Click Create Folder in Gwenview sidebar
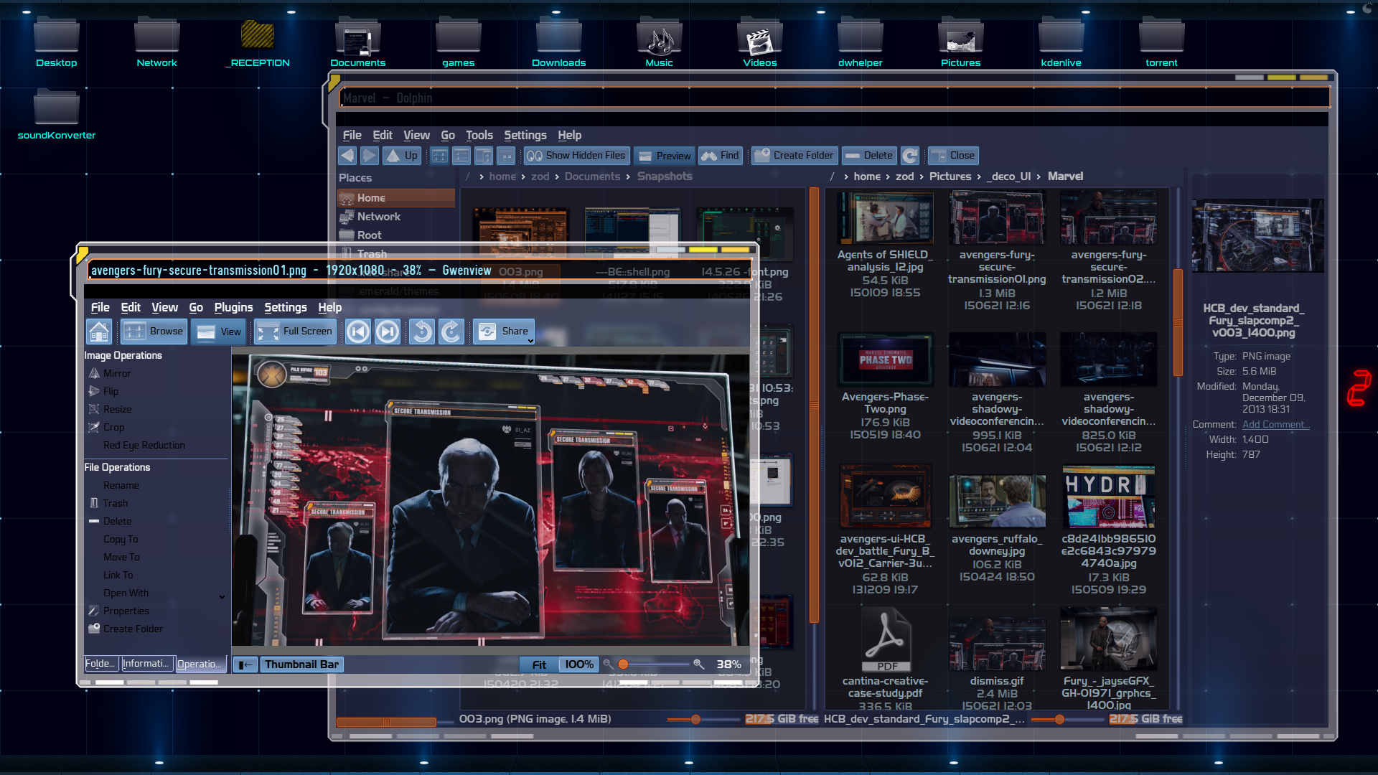Image resolution: width=1378 pixels, height=775 pixels. (126, 629)
